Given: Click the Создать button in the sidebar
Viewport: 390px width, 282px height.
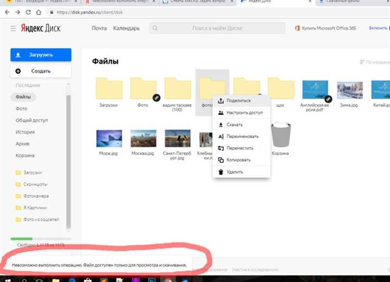Looking at the screenshot, I should coord(41,71).
